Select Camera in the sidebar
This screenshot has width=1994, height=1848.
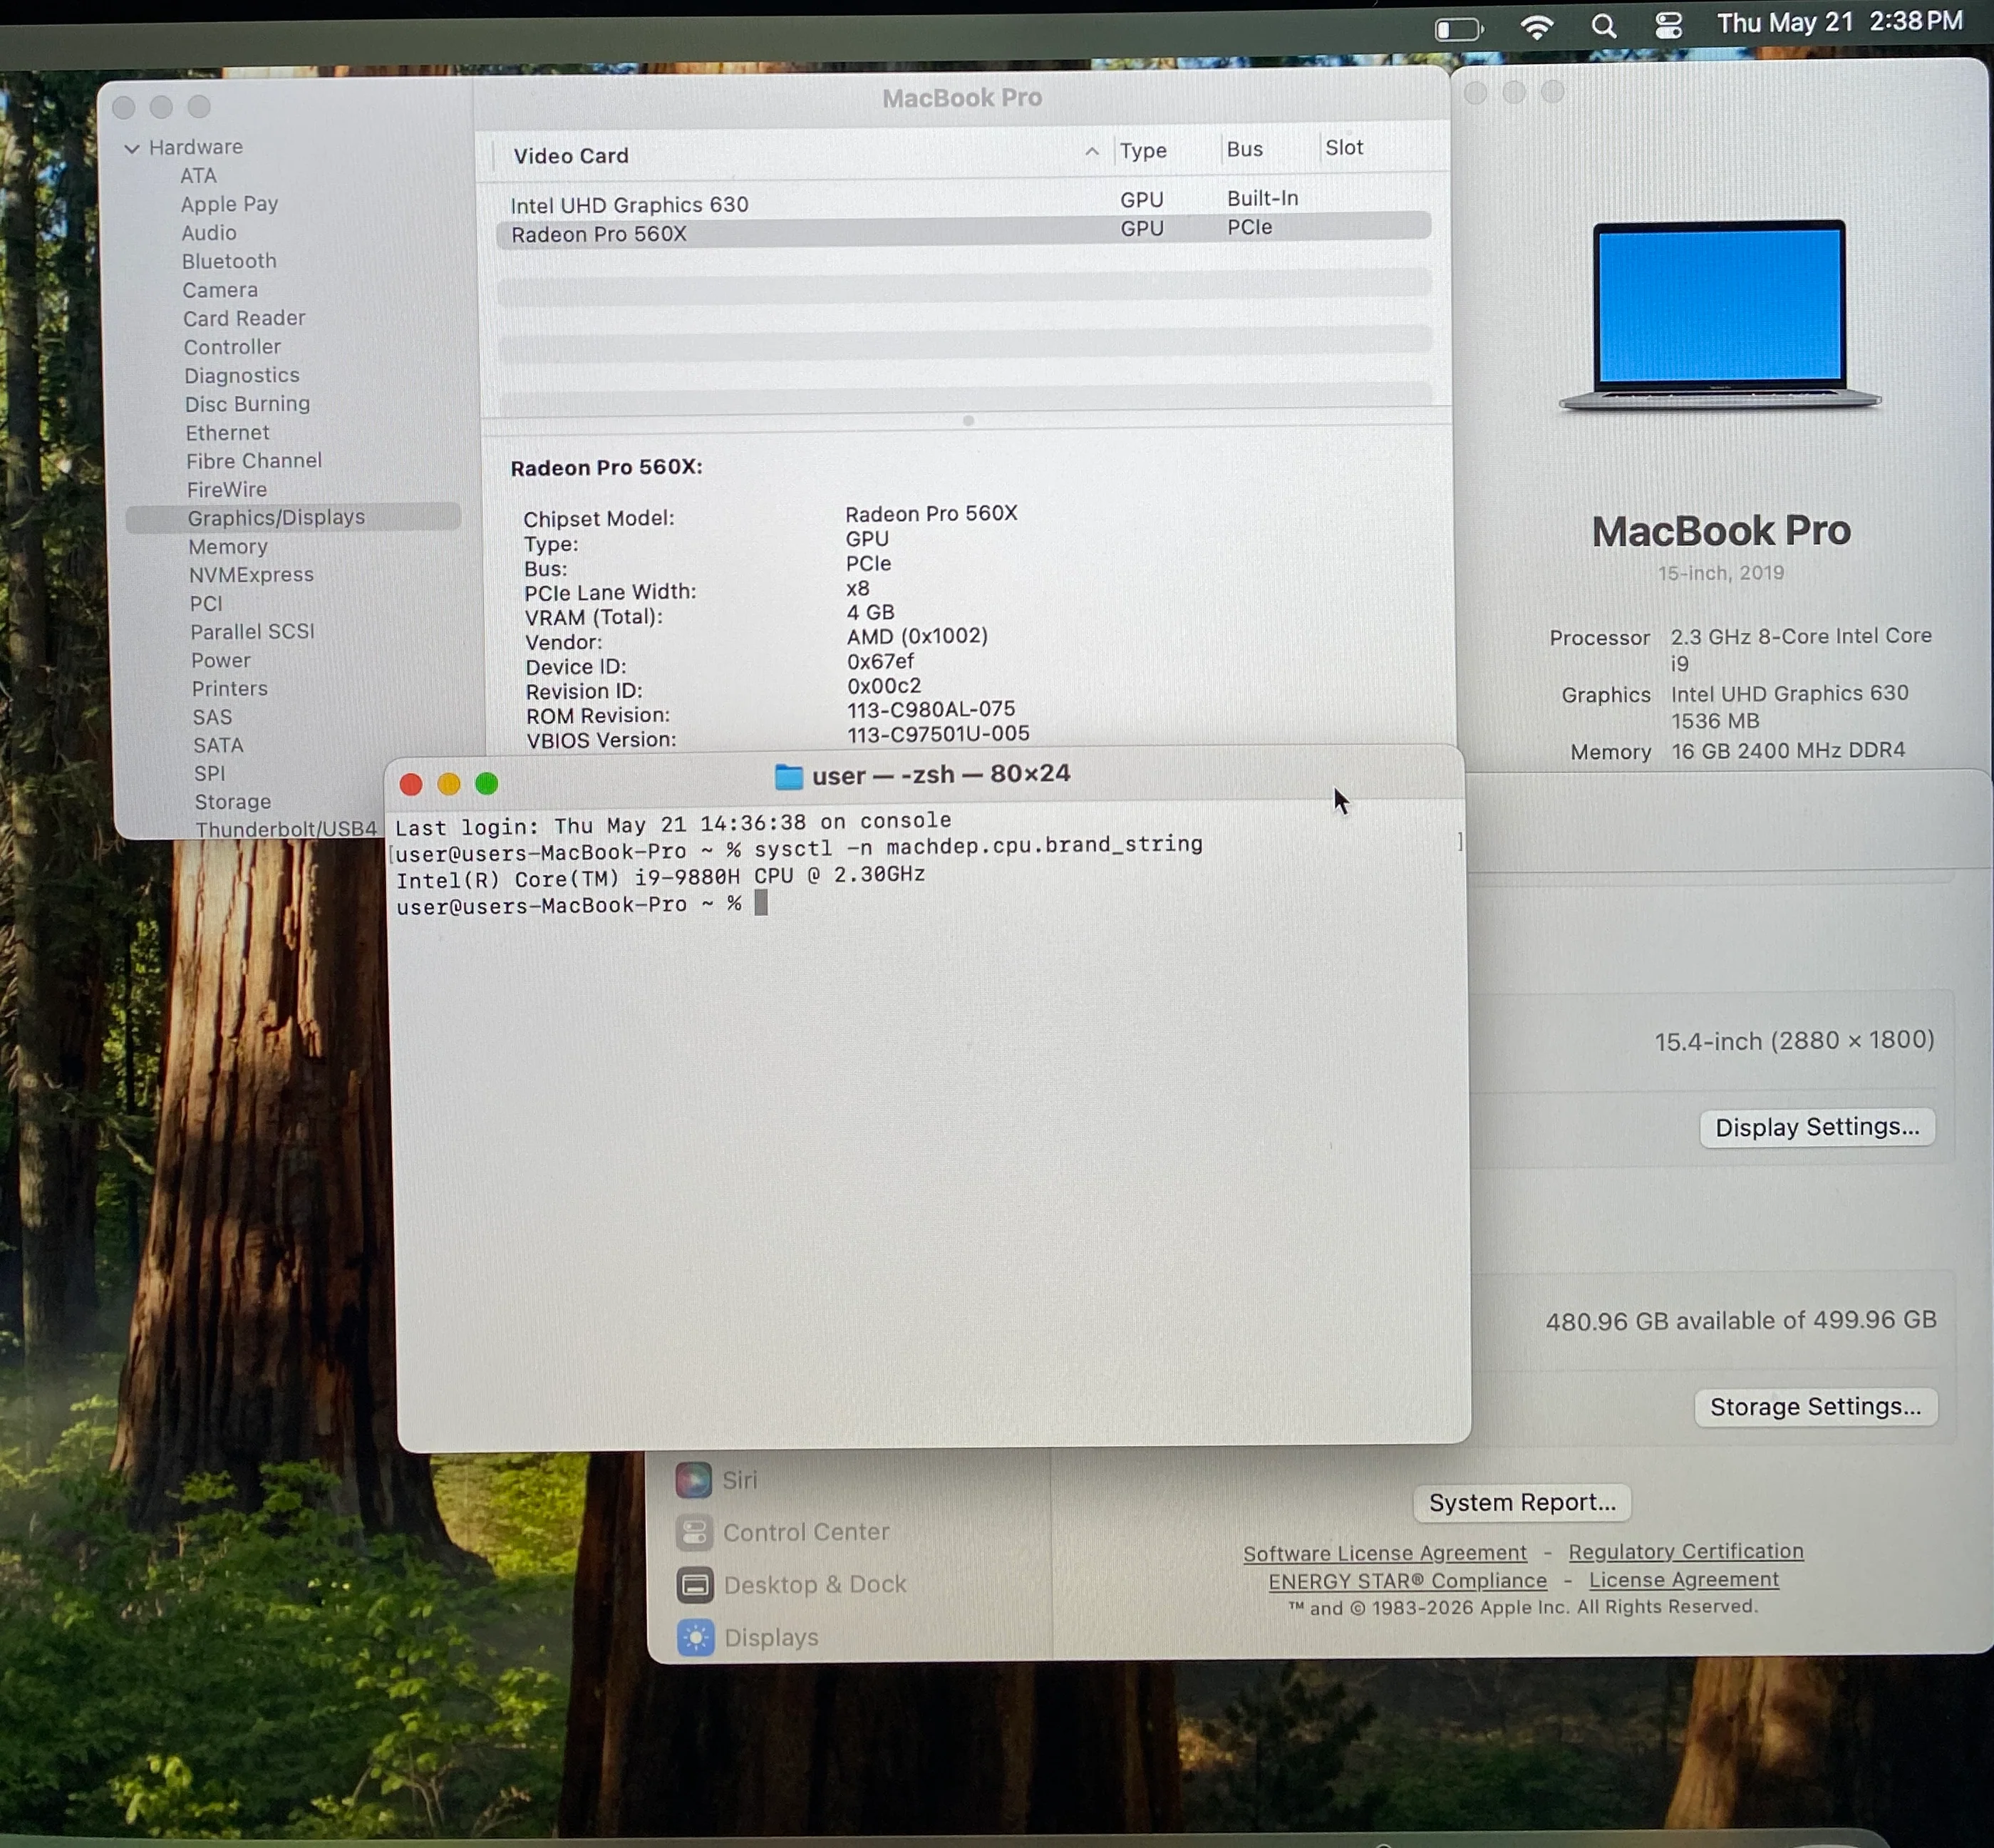220,290
